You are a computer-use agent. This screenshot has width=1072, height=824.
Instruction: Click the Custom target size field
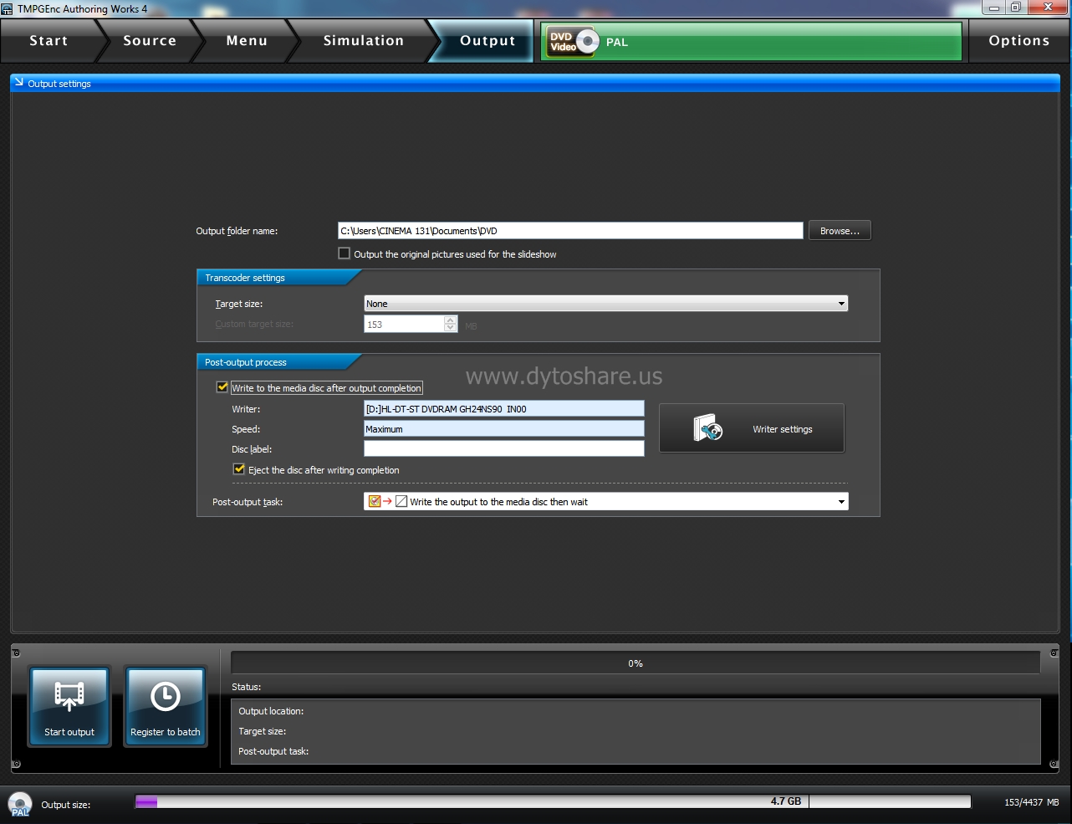[404, 325]
